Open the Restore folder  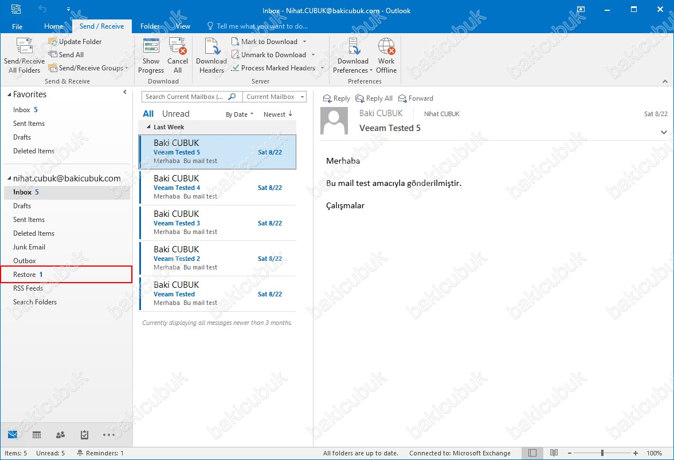(x=66, y=274)
